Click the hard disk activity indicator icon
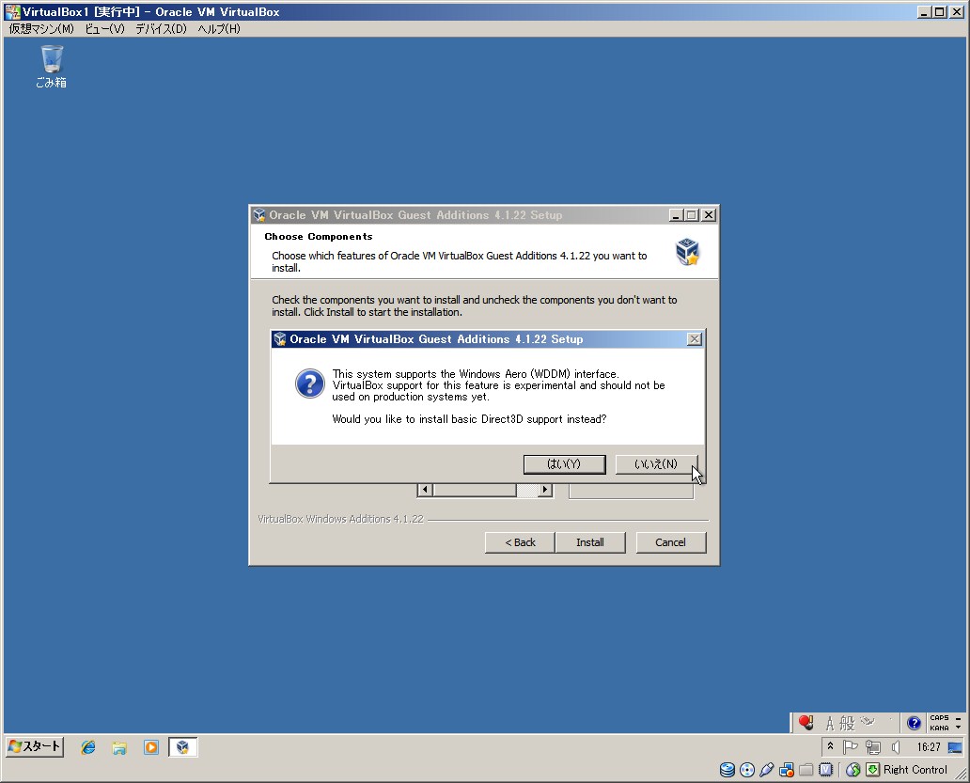The image size is (970, 783). click(x=727, y=770)
